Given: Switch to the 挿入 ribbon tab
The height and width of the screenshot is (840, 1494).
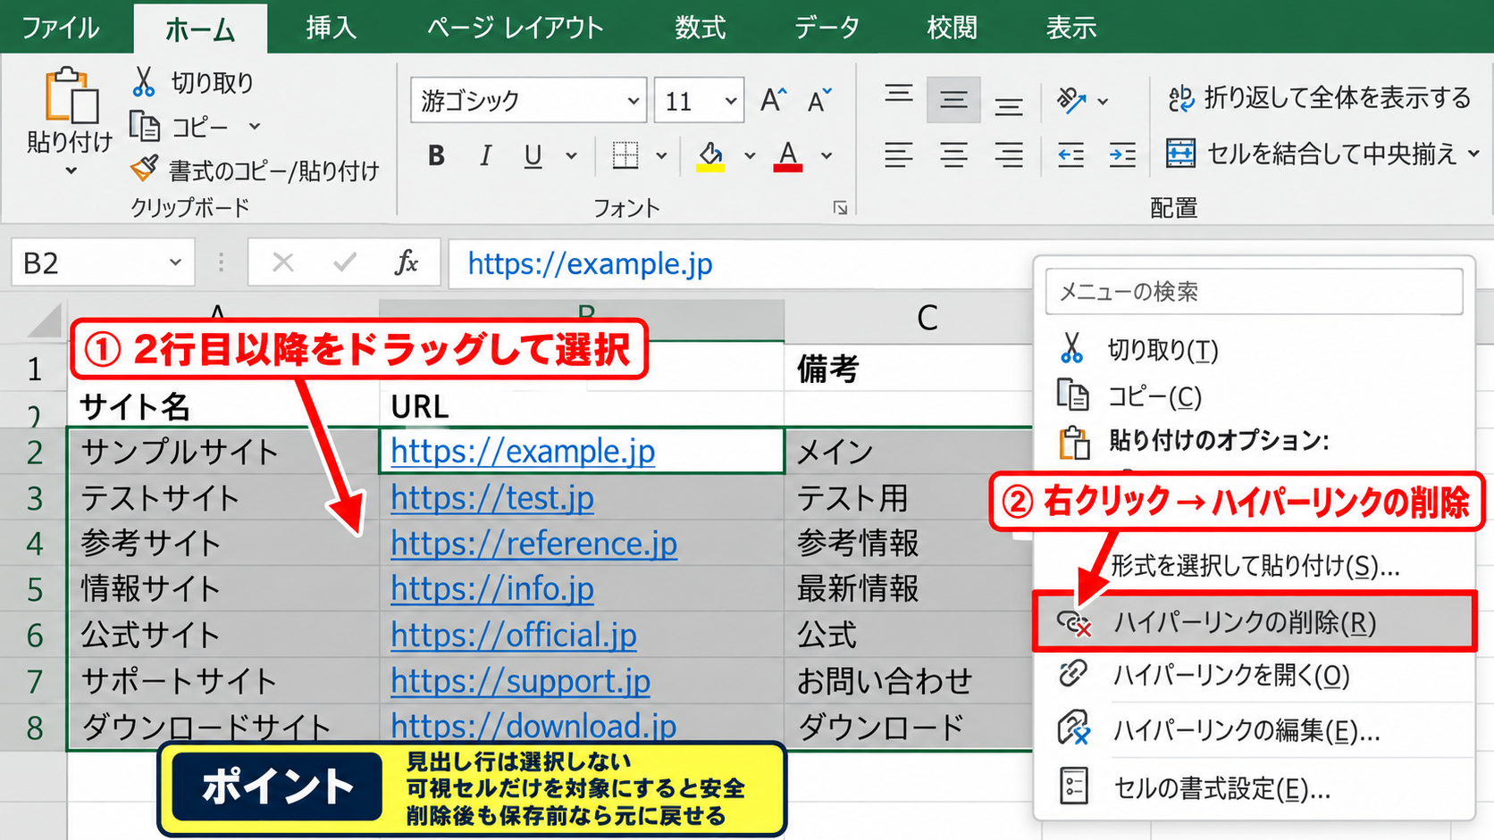Looking at the screenshot, I should pos(332,28).
